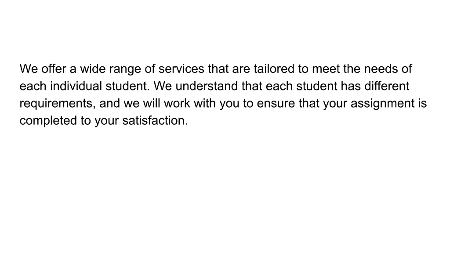Click on the word "has"

pos(351,86)
